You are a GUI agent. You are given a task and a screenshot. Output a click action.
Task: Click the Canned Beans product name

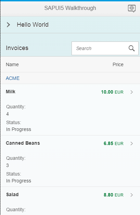pos(23,143)
